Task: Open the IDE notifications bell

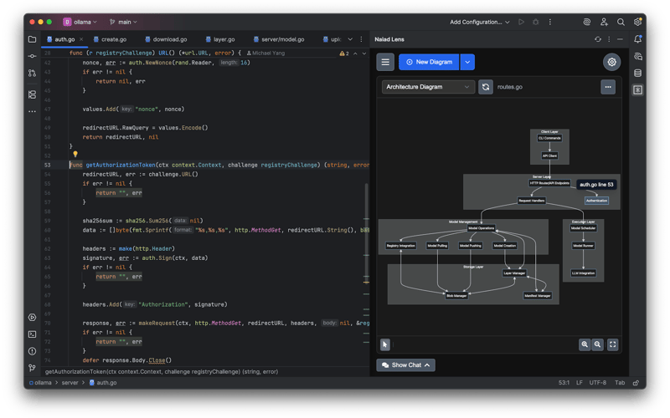Action: tap(637, 39)
